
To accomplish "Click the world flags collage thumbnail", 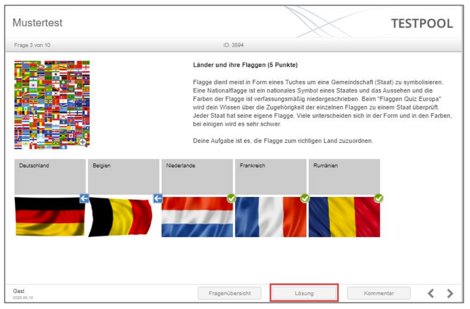I will point(52,105).
